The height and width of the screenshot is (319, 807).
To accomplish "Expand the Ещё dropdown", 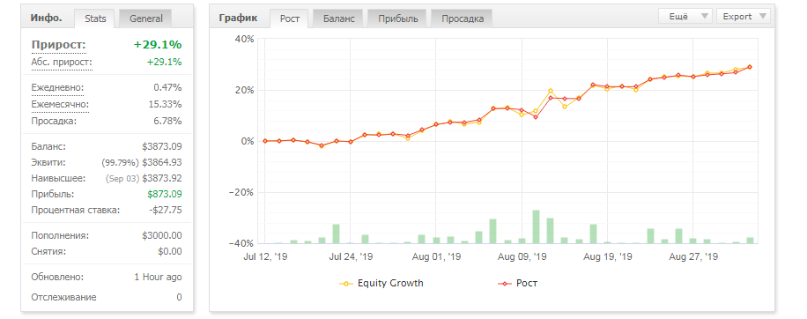I will click(x=685, y=17).
